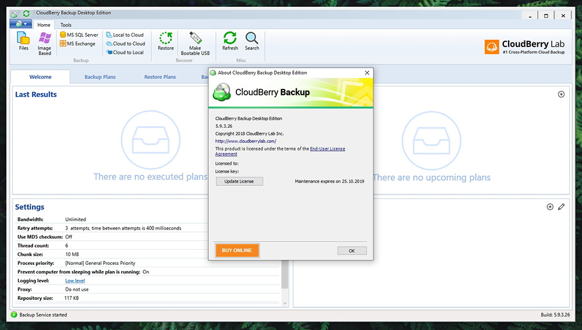The height and width of the screenshot is (330, 582).
Task: Open Image Based backup tool
Action: (x=45, y=44)
